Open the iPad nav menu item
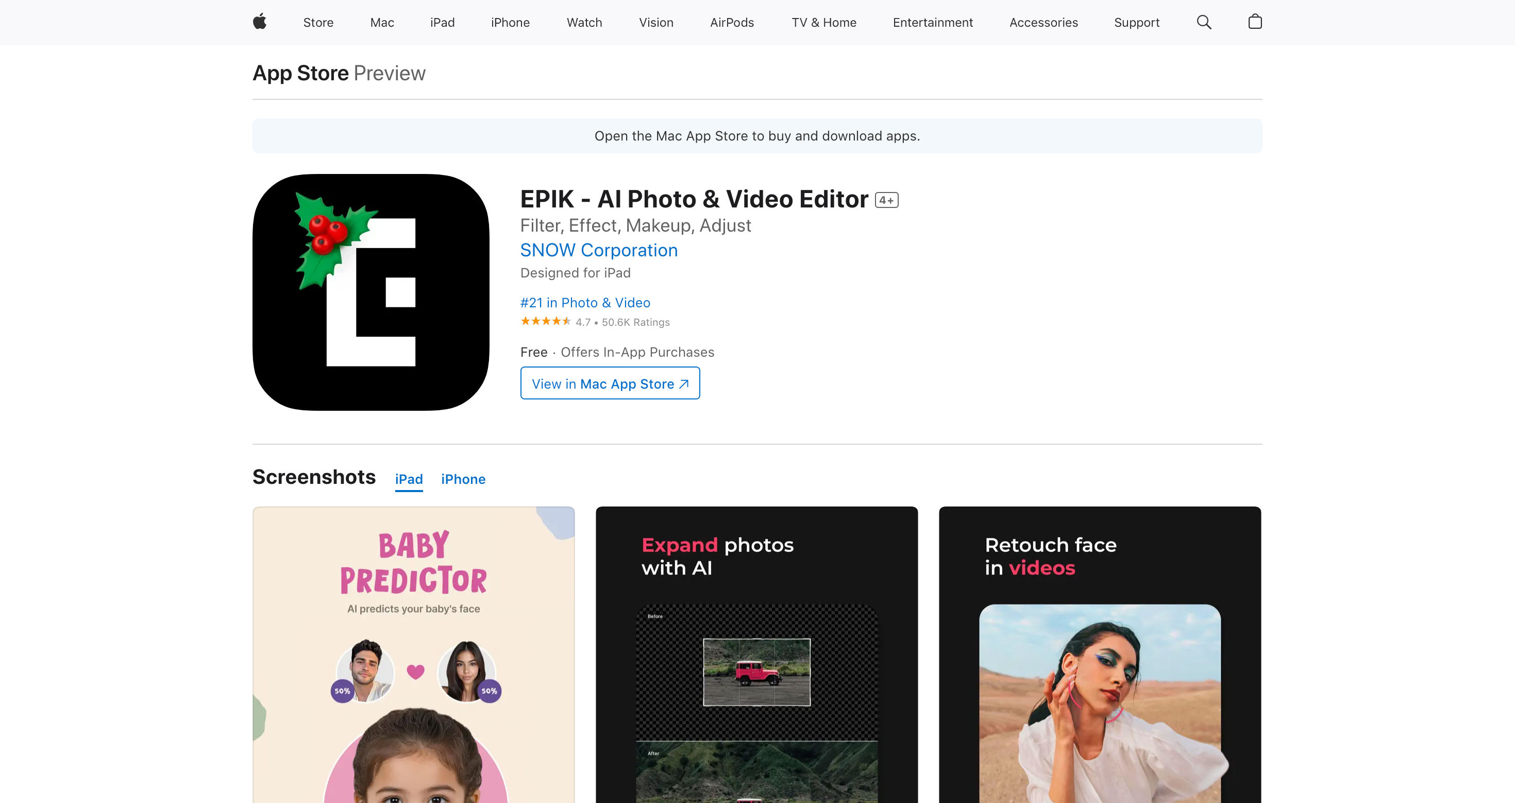The image size is (1515, 803). tap(442, 22)
